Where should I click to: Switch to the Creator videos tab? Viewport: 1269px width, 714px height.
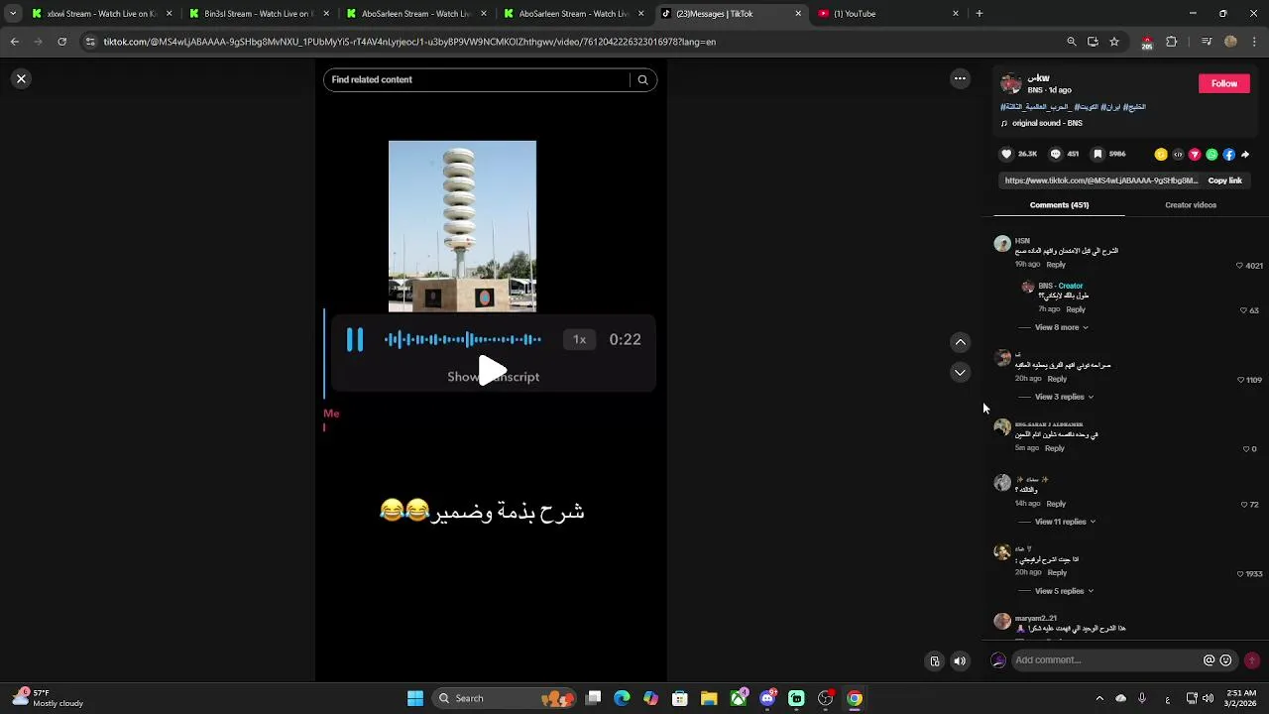point(1190,205)
